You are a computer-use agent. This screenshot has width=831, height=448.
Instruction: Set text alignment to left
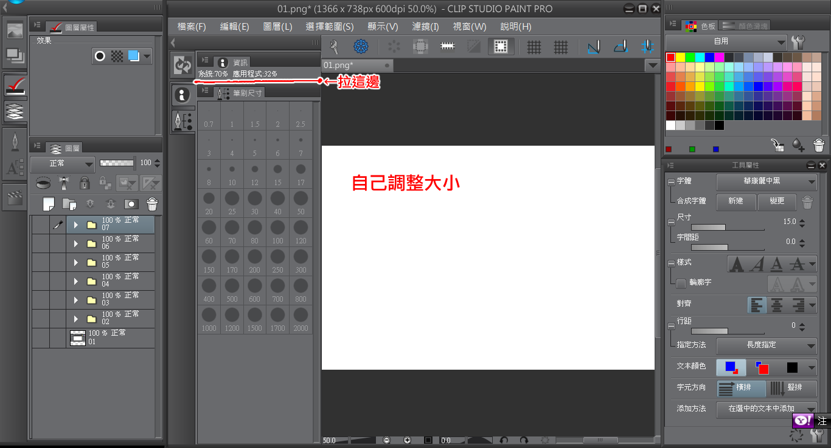coord(757,304)
